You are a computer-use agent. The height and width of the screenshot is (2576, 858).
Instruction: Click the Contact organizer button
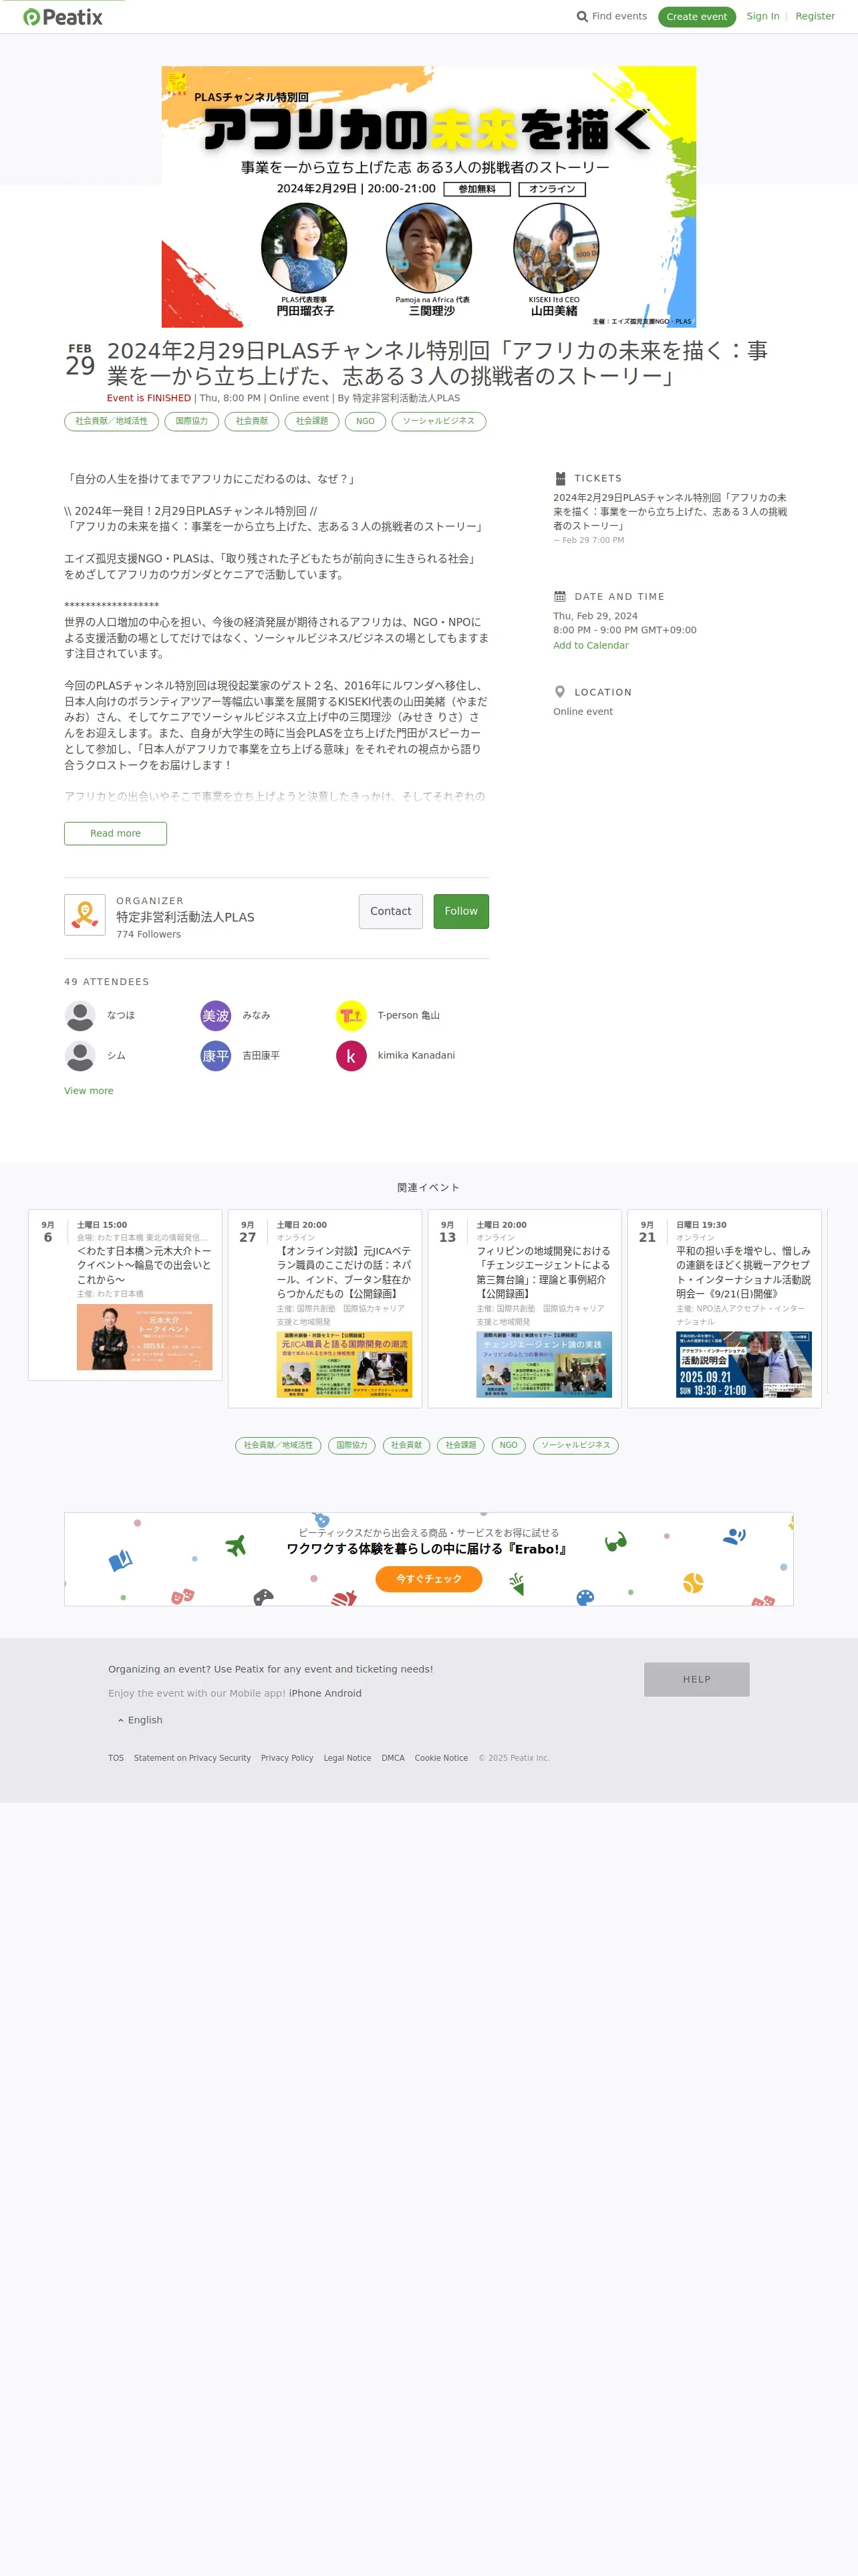pos(390,911)
